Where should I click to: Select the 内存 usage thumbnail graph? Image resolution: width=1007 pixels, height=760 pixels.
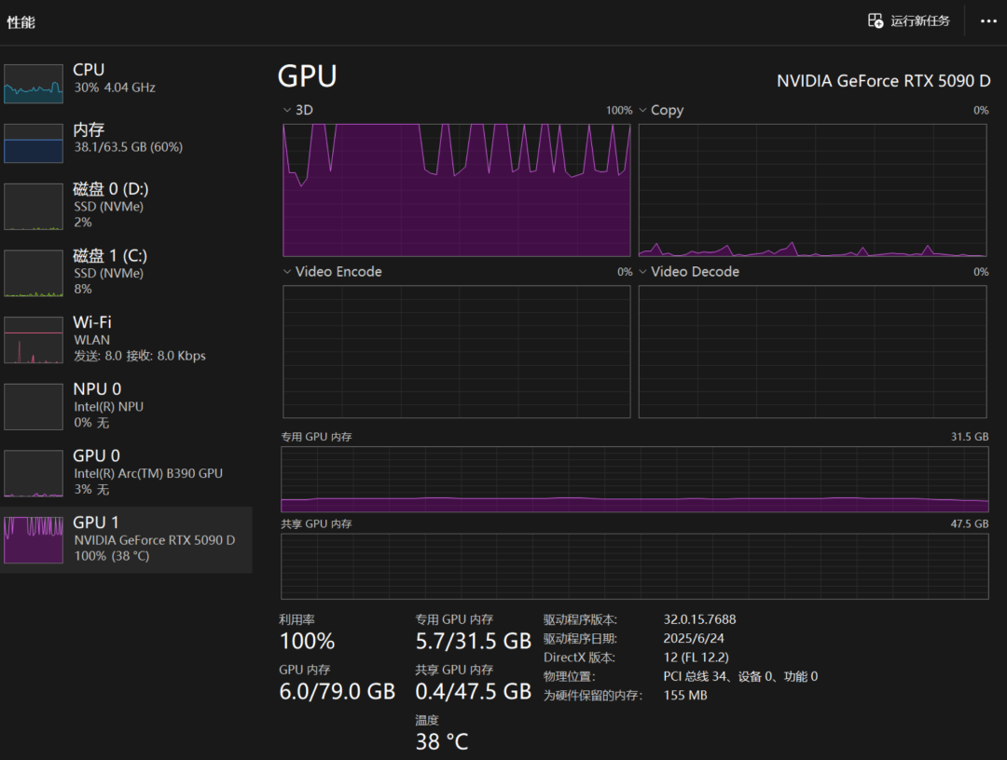34,143
